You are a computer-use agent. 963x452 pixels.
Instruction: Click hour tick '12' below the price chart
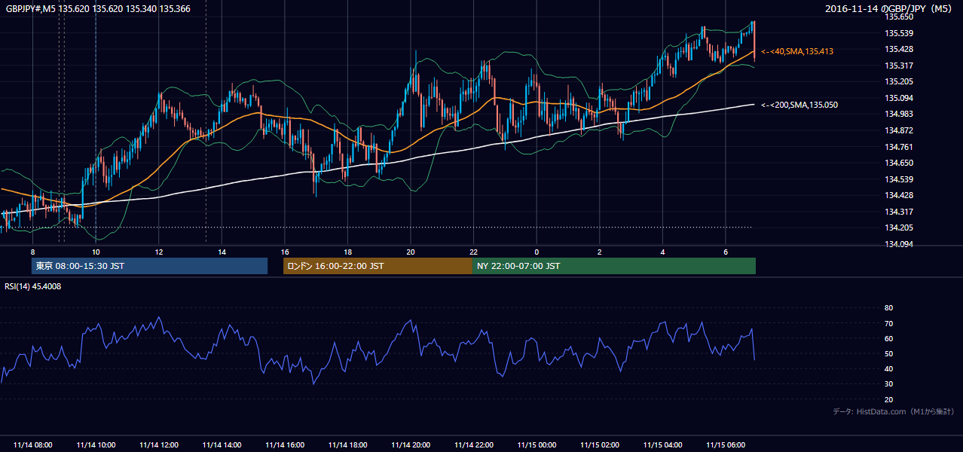[x=159, y=251]
